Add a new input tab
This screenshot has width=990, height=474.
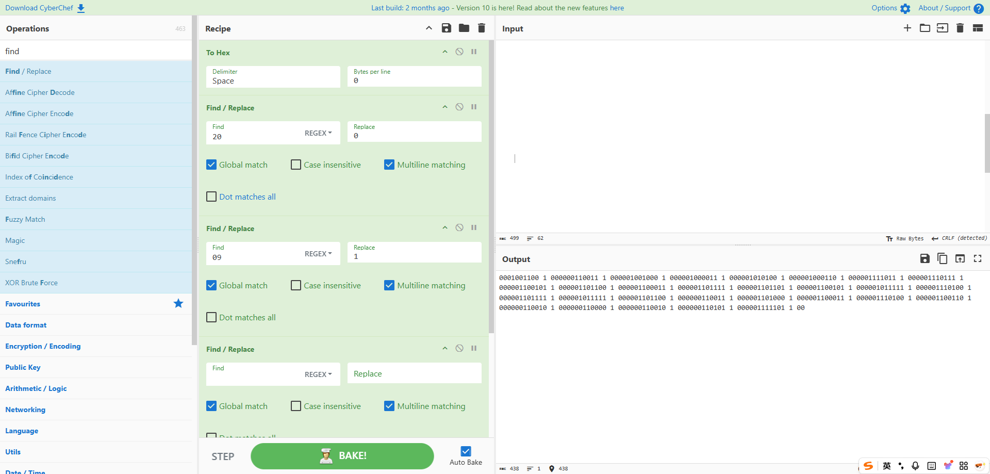click(x=907, y=28)
